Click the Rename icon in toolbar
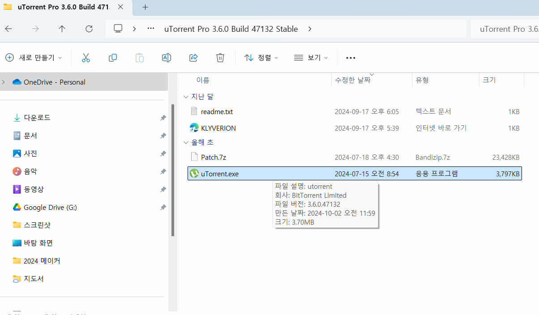Screen dimensions: 539x315 [167, 58]
